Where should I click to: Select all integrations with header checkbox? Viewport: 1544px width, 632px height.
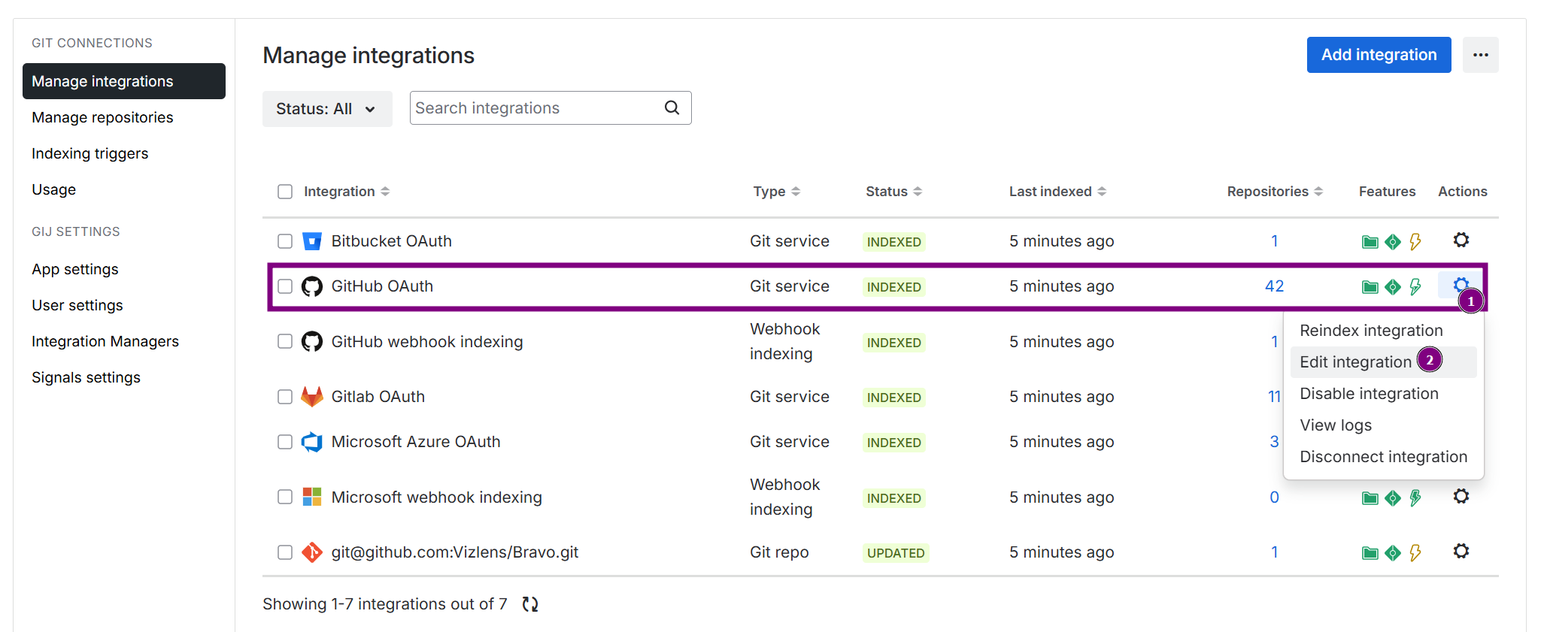[x=285, y=192]
